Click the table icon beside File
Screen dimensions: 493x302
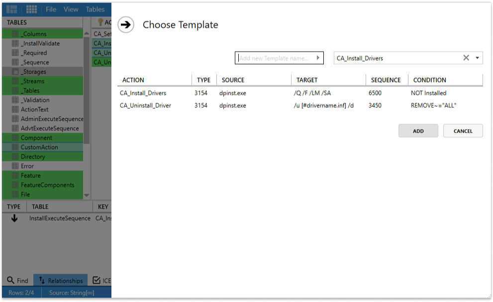[x=15, y=194]
